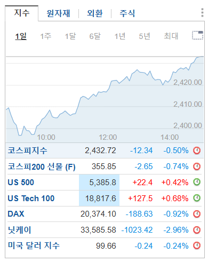This screenshot has height=262, width=208.
Task: Click red clock icon beside DAX
Action: click(197, 214)
